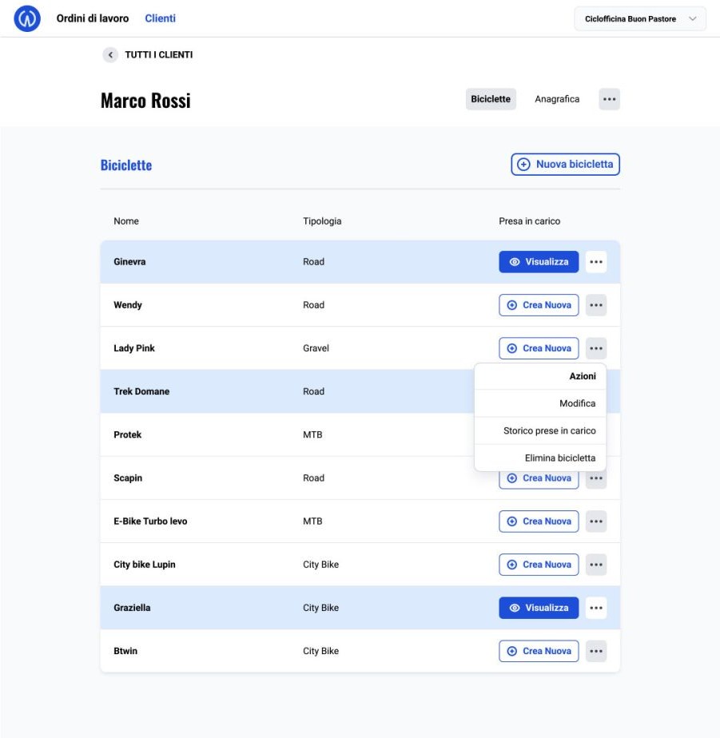720x738 pixels.
Task: Open actions menu for Wendy
Action: pyautogui.click(x=596, y=305)
